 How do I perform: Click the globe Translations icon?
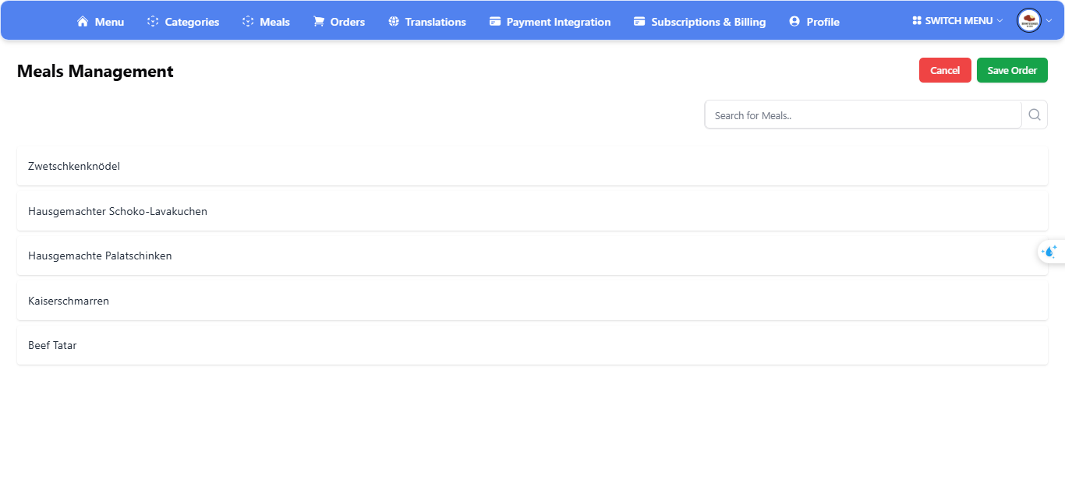tap(394, 22)
